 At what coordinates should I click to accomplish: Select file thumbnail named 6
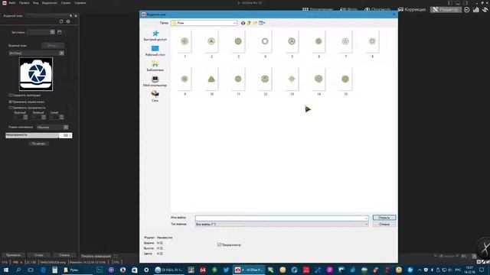click(318, 44)
